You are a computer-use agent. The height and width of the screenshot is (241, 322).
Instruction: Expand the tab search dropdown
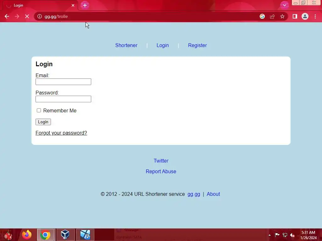coord(284,5)
